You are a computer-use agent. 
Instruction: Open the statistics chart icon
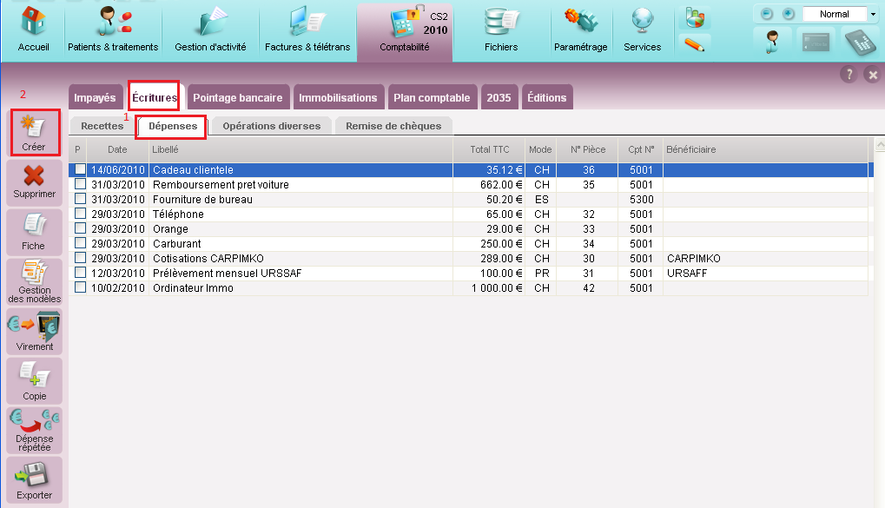(x=694, y=16)
